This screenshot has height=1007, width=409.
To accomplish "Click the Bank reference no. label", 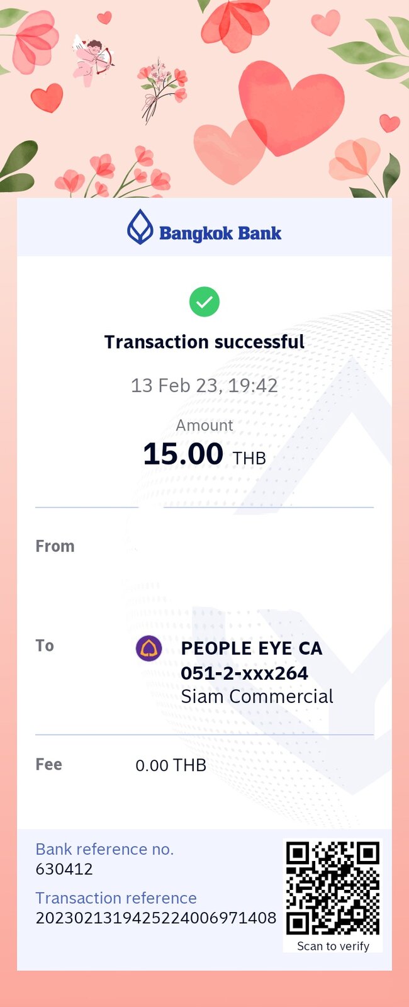I will coord(104,849).
